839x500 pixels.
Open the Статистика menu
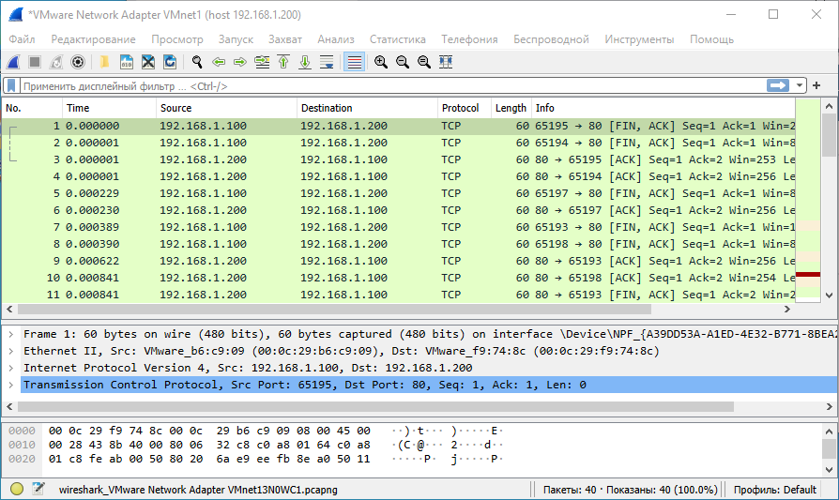pyautogui.click(x=398, y=39)
